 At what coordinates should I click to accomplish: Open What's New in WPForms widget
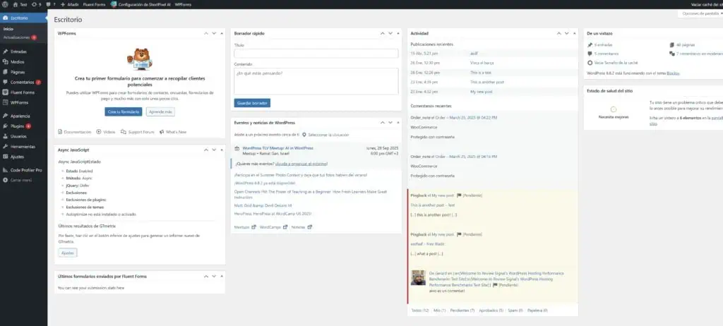pos(173,132)
